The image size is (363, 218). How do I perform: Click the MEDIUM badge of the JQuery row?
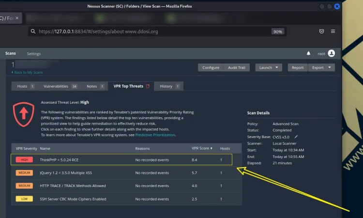pyautogui.click(x=24, y=173)
